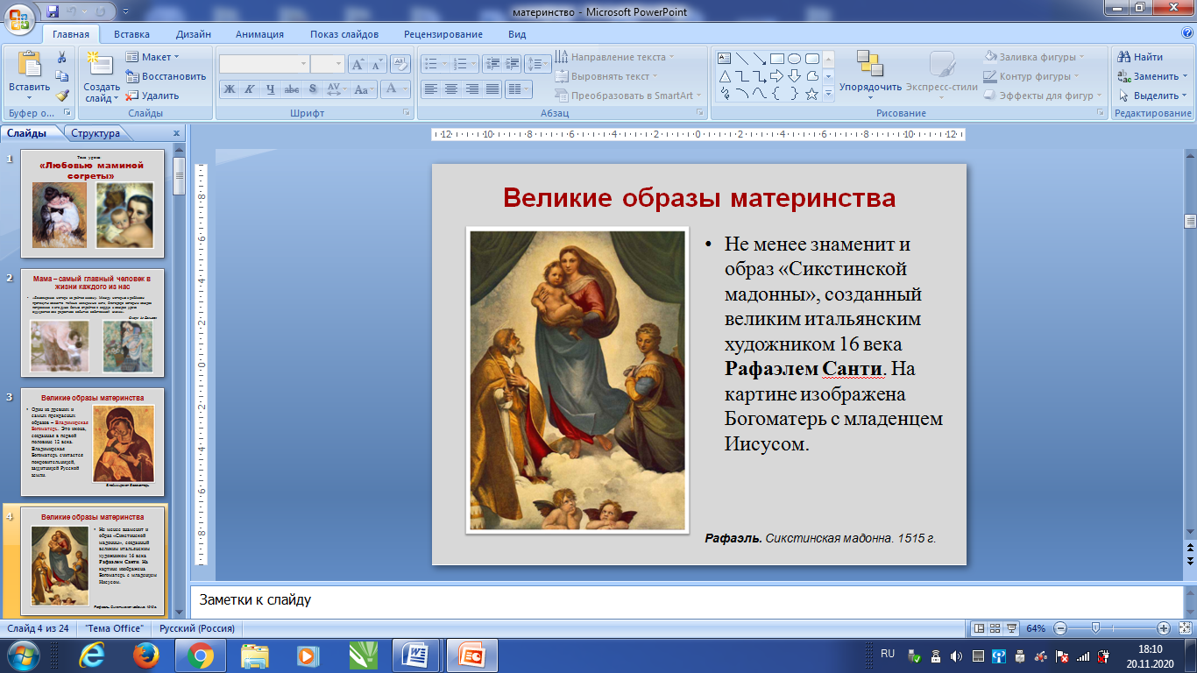Click the Increase Font Size icon

click(358, 64)
